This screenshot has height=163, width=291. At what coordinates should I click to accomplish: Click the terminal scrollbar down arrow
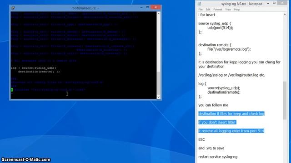pyautogui.click(x=159, y=97)
